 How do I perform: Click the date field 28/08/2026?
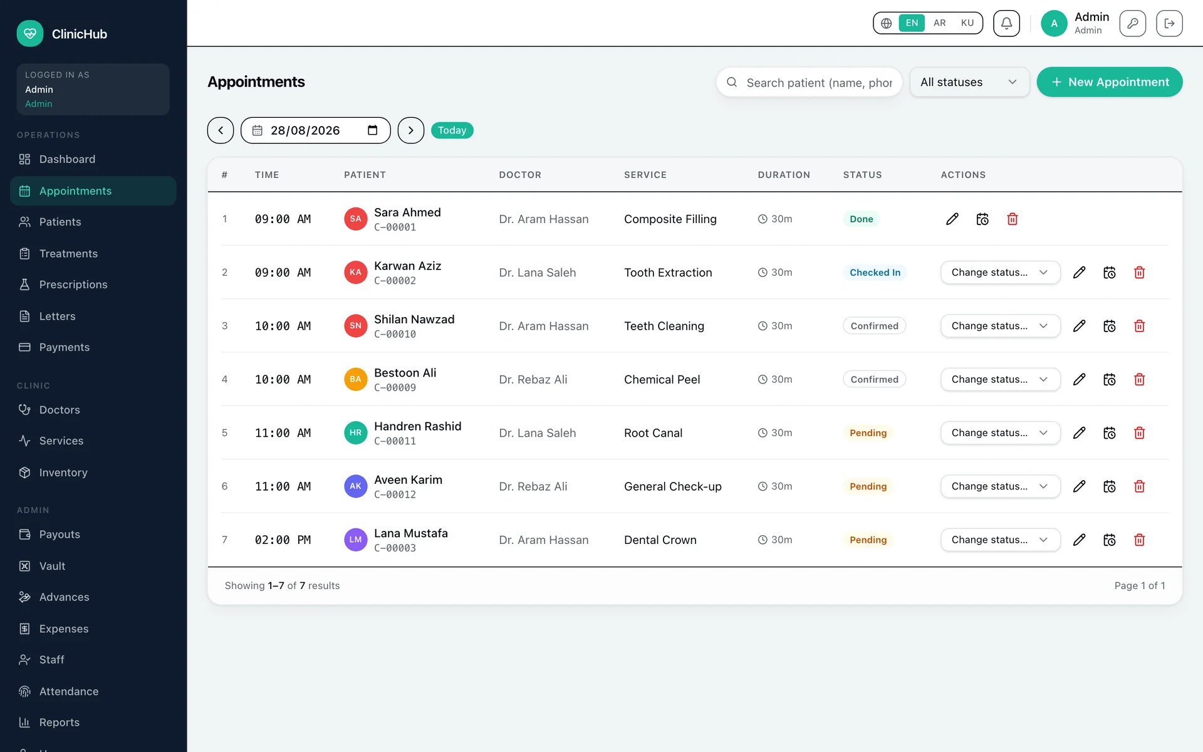(315, 130)
